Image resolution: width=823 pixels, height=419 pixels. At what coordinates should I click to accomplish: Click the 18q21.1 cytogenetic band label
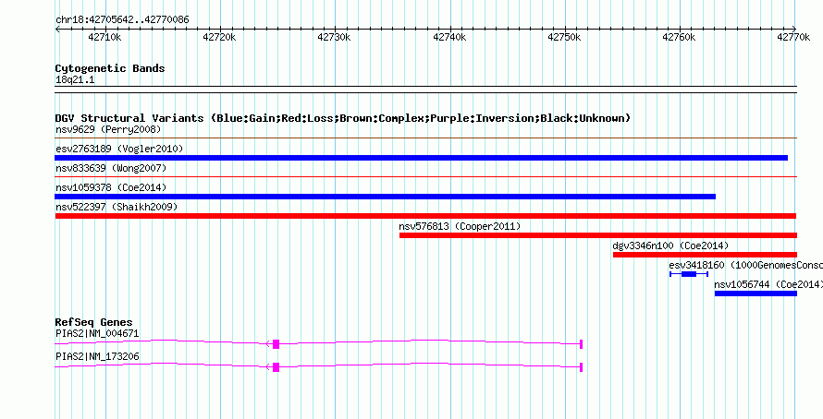point(75,80)
